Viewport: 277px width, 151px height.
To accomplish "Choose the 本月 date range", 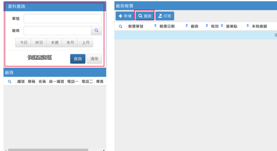I will point(70,42).
